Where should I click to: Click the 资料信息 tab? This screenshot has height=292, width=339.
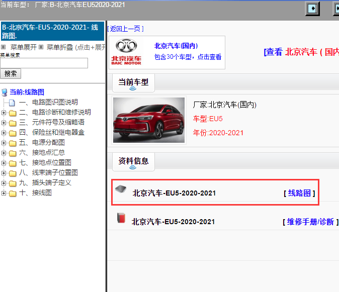133,161
